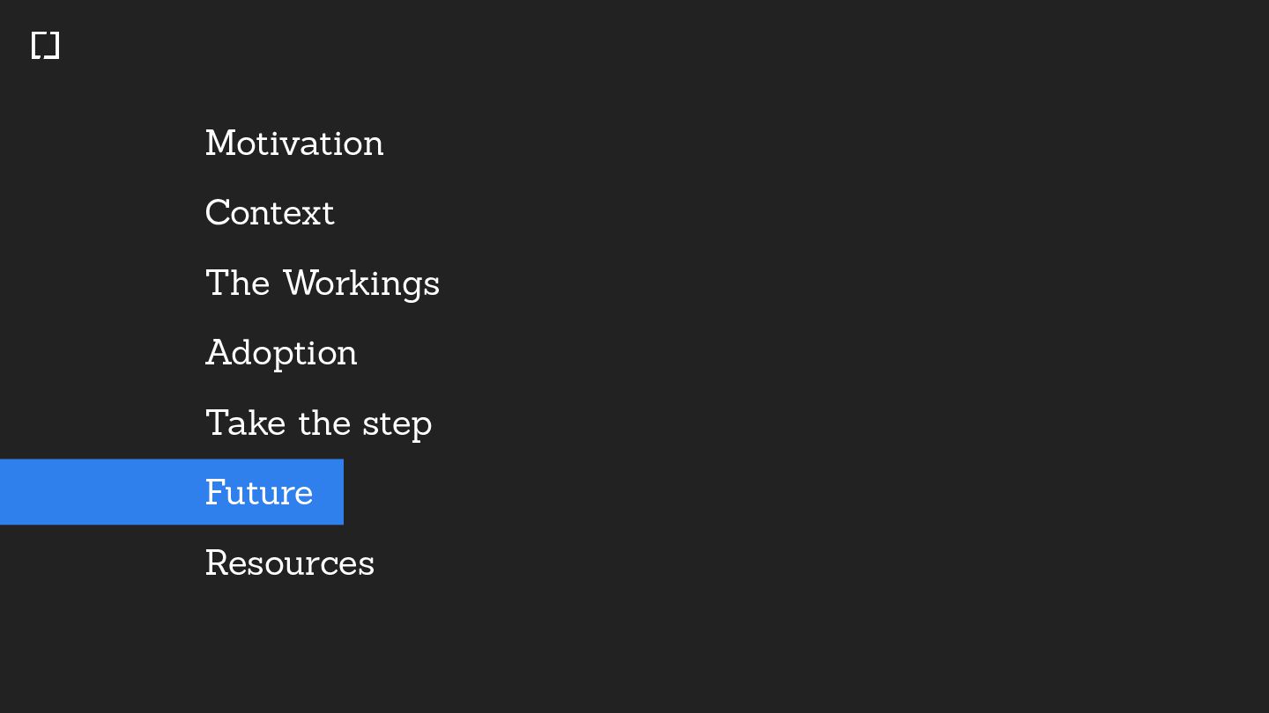Click the Motivation heading text
The width and height of the screenshot is (1269, 713).
tap(294, 143)
